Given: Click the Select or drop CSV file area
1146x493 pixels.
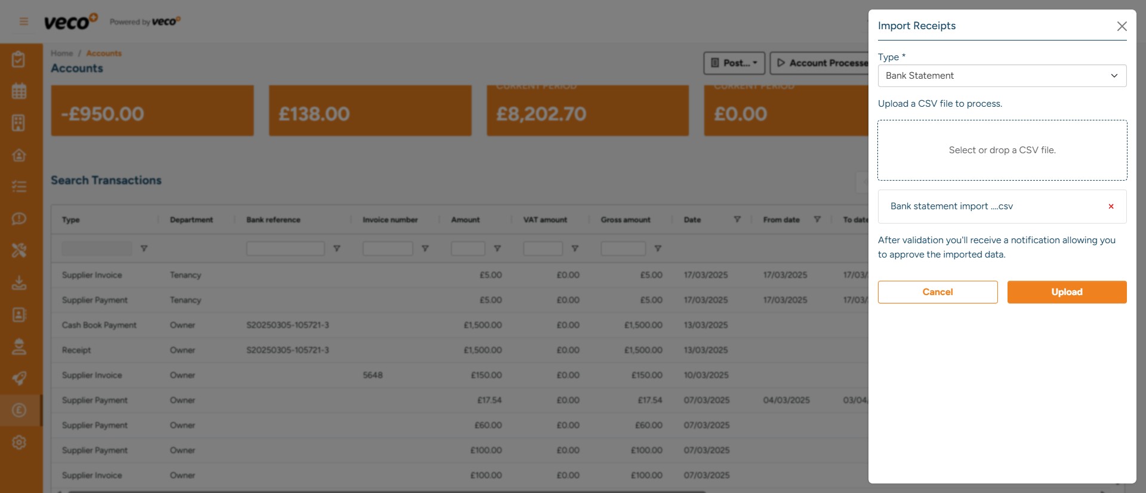Looking at the screenshot, I should tap(1002, 150).
